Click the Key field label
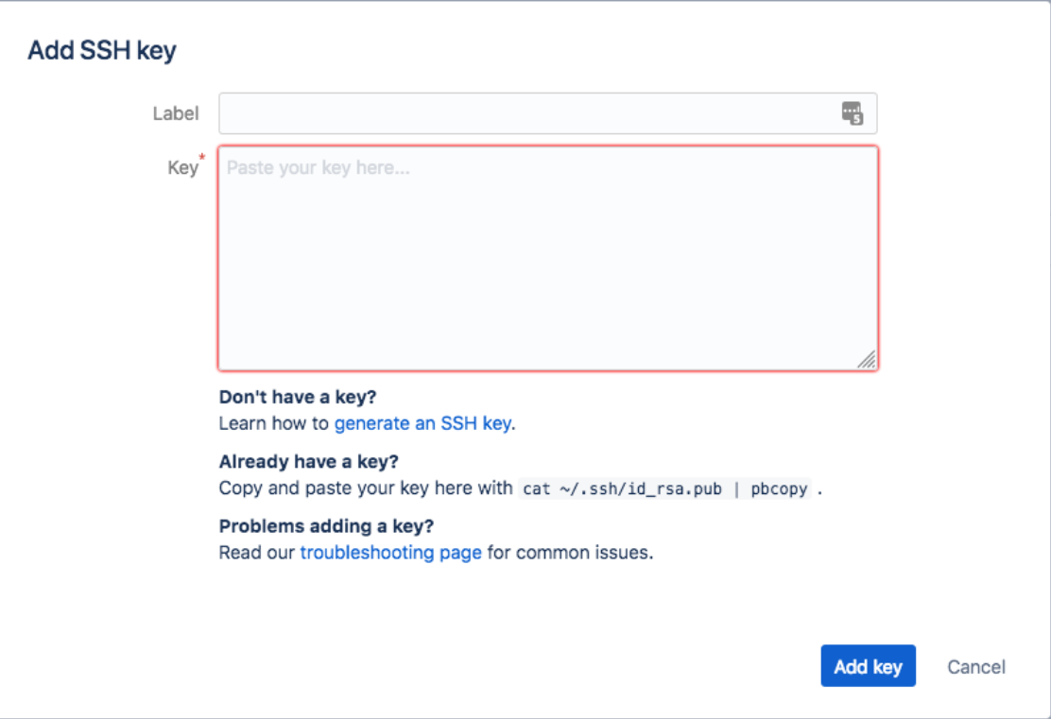 pos(183,167)
